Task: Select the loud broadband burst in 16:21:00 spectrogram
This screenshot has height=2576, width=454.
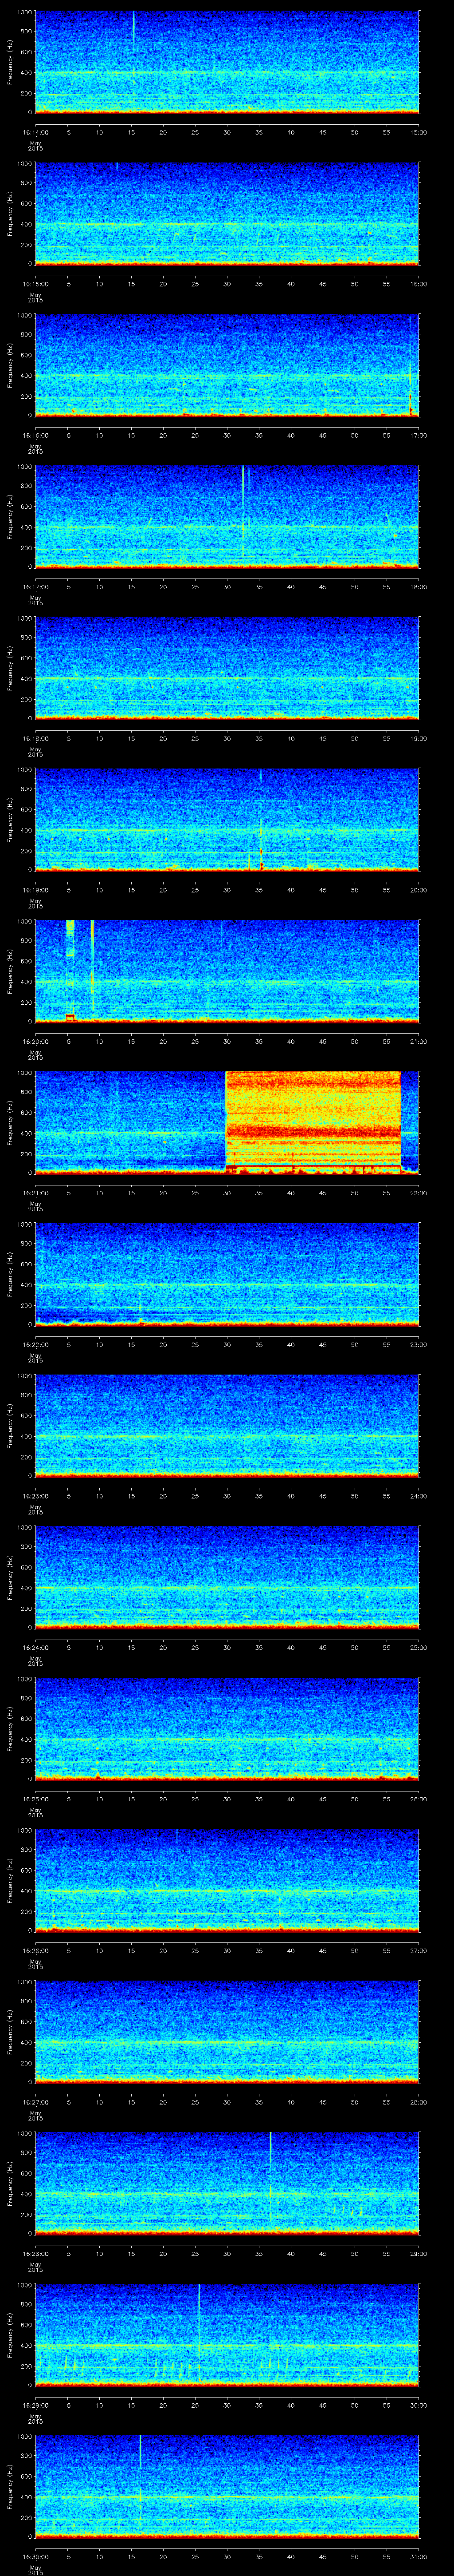Action: tap(313, 1122)
